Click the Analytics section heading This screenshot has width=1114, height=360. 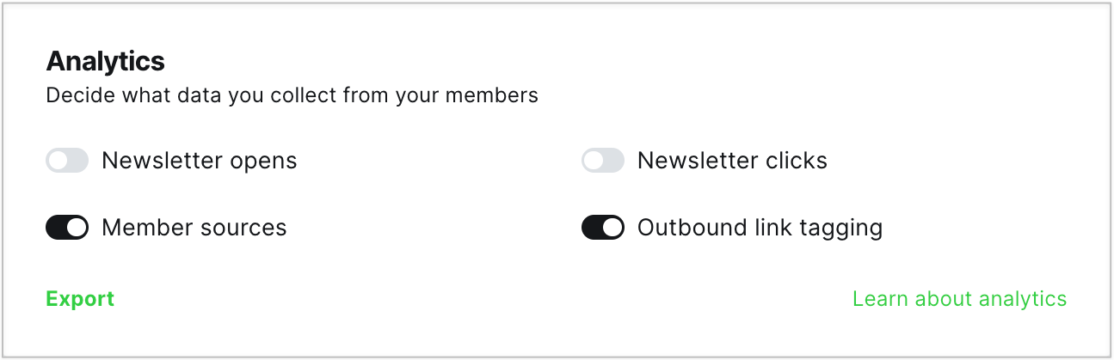pyautogui.click(x=105, y=62)
